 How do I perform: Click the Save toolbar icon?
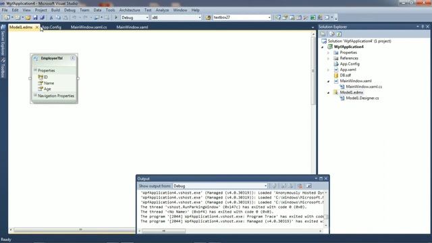(35, 18)
